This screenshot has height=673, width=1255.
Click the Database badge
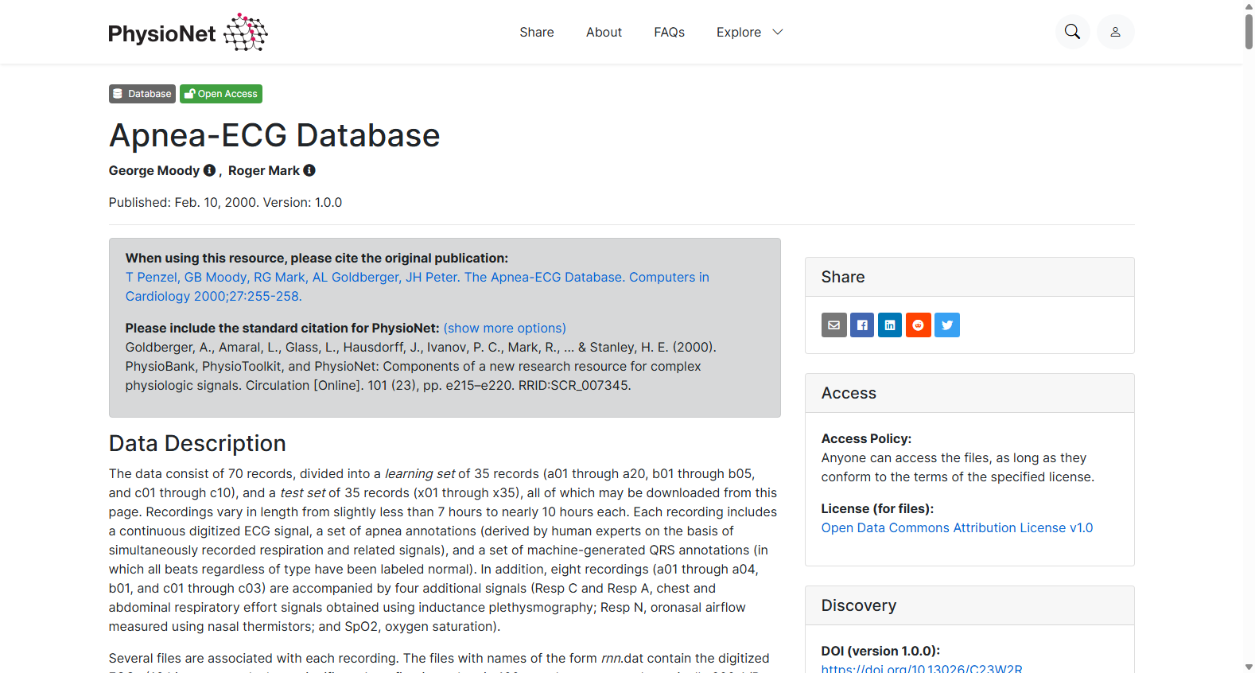(x=142, y=94)
